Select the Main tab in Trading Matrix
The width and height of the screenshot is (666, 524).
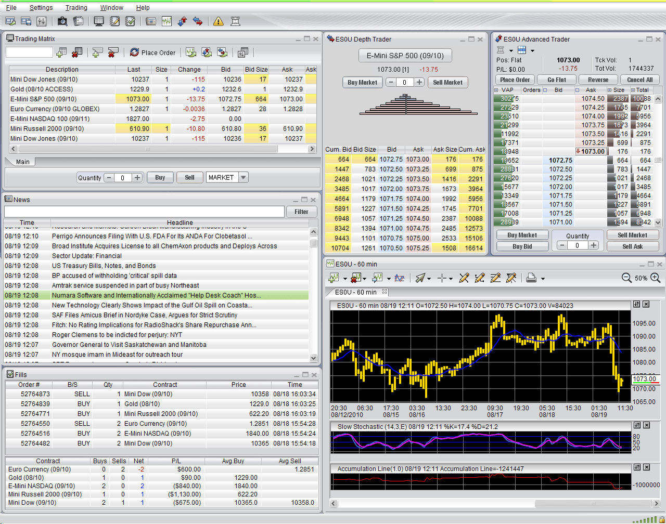(x=23, y=162)
